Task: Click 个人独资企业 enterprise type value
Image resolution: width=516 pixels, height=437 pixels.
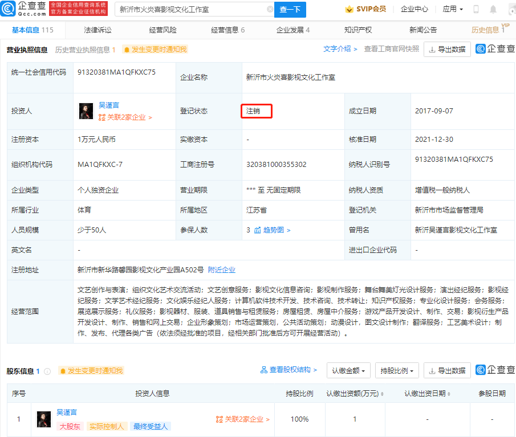Action: [x=98, y=190]
